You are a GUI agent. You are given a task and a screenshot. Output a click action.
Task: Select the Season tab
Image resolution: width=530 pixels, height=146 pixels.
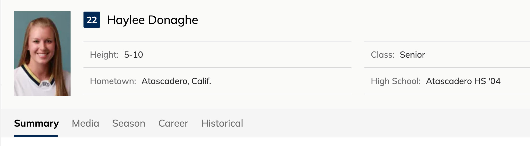129,123
